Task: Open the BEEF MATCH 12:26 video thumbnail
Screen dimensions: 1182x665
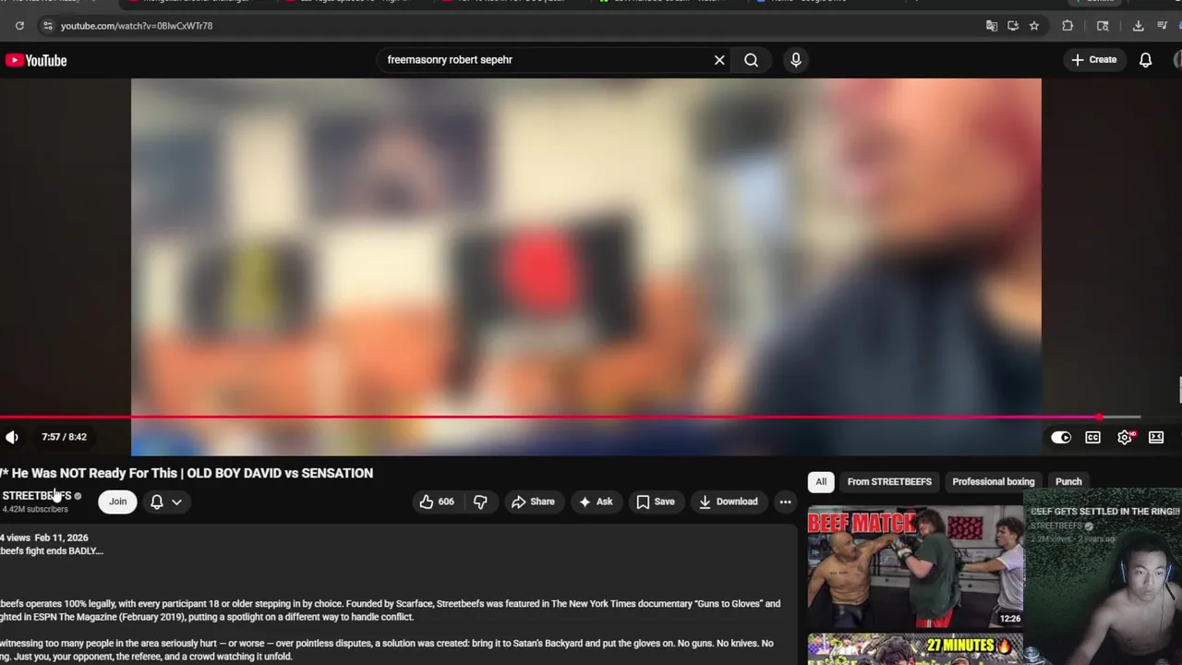Action: pyautogui.click(x=915, y=566)
